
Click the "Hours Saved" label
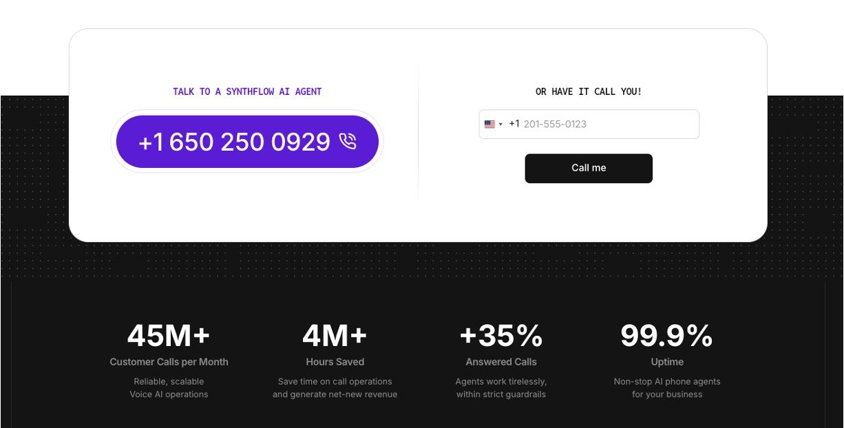coord(335,362)
